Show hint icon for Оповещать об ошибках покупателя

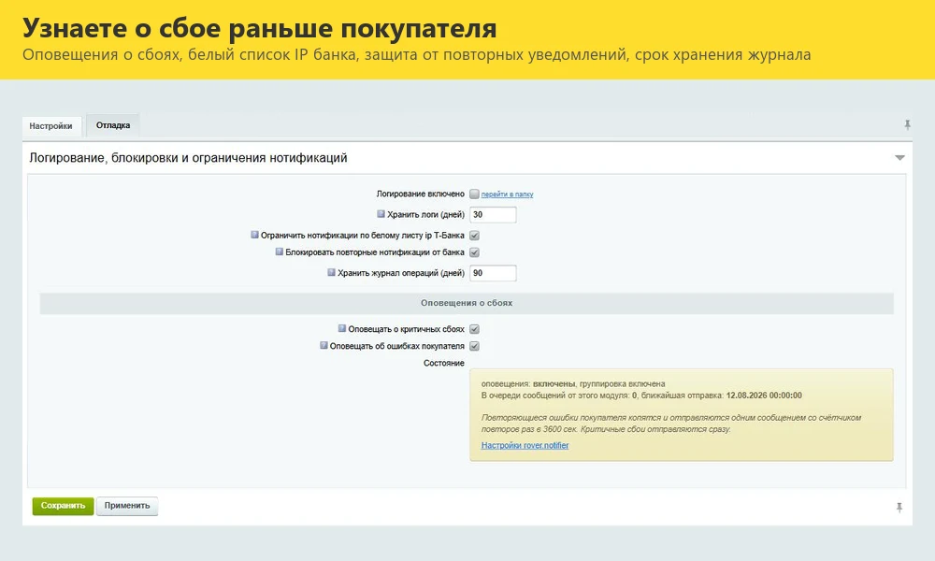(x=324, y=345)
